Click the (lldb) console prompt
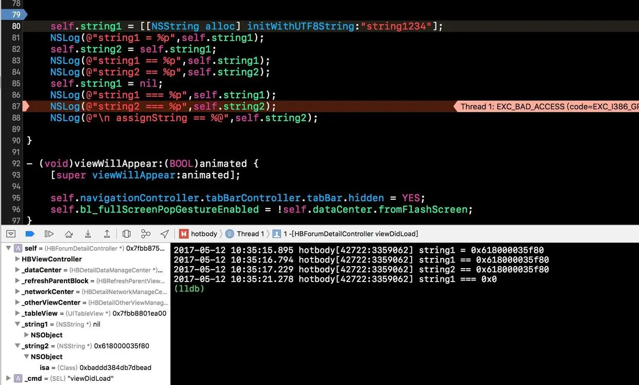The width and height of the screenshot is (639, 385). [x=189, y=289]
